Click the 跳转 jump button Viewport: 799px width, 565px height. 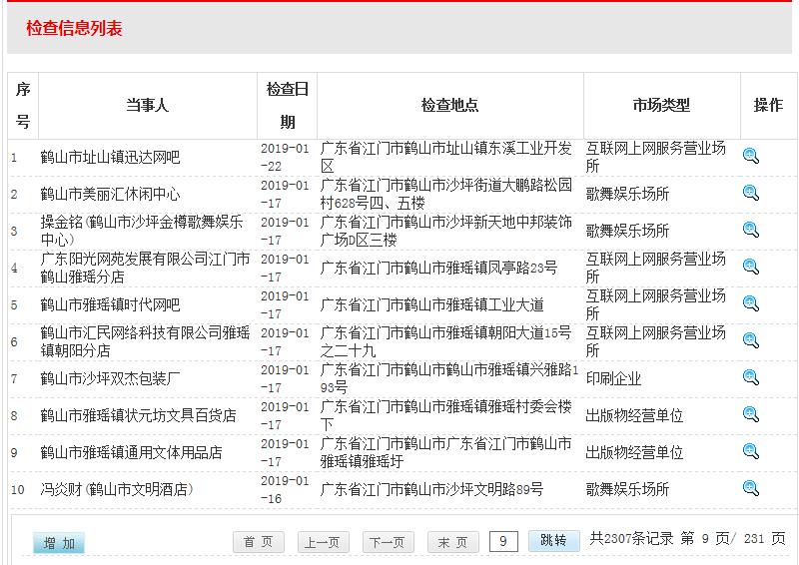[553, 540]
